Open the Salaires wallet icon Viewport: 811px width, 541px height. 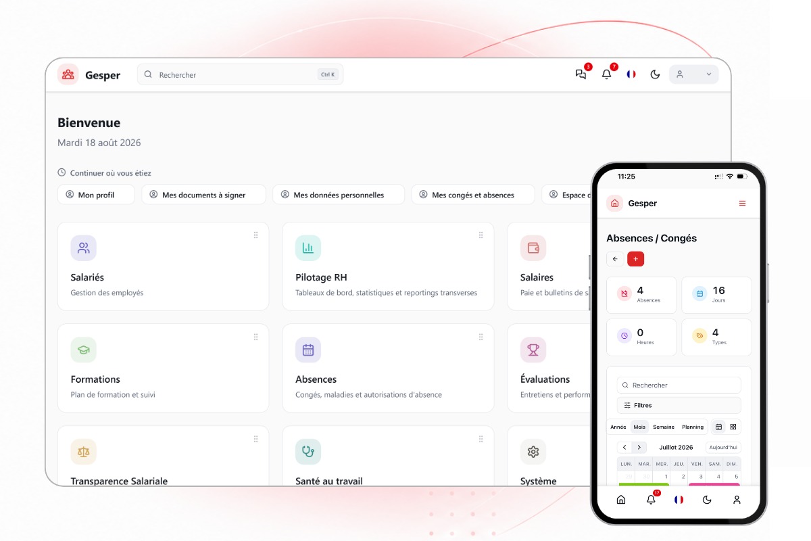pyautogui.click(x=533, y=248)
